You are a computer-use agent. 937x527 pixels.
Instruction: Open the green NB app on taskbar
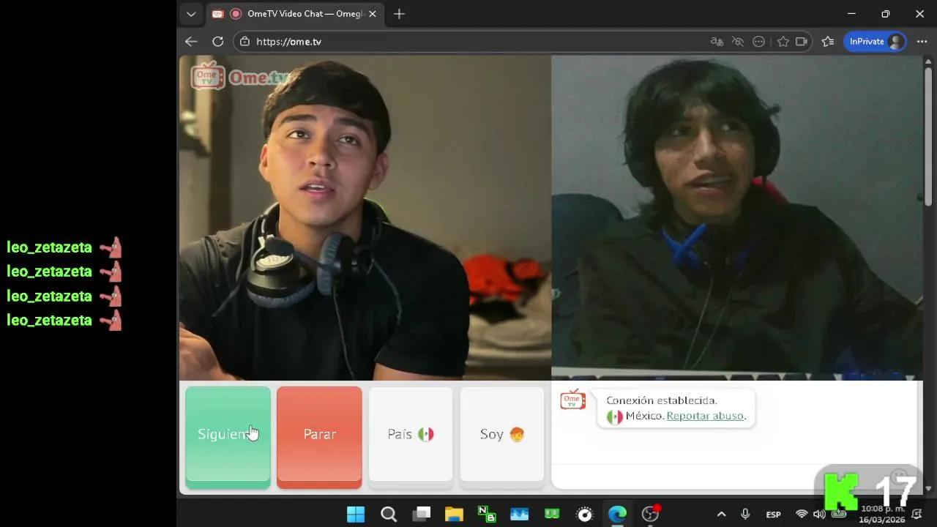487,515
